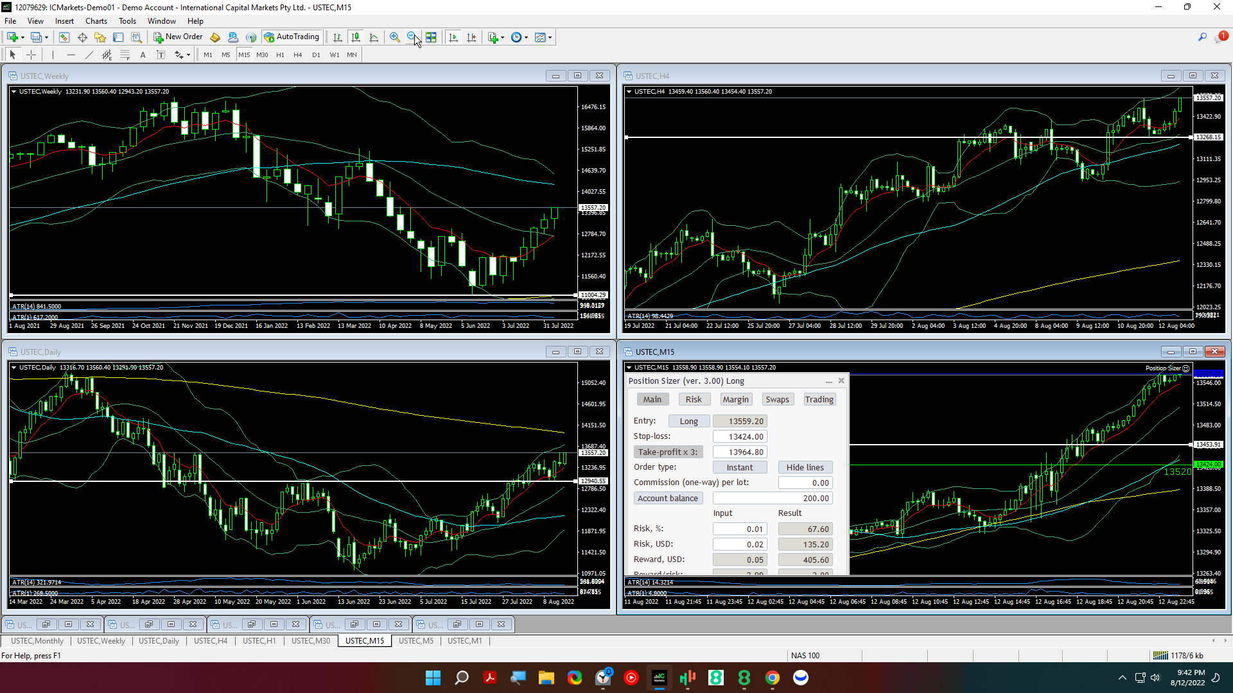This screenshot has width=1233, height=693.
Task: Draw a horizontal line
Action: pyautogui.click(x=71, y=55)
